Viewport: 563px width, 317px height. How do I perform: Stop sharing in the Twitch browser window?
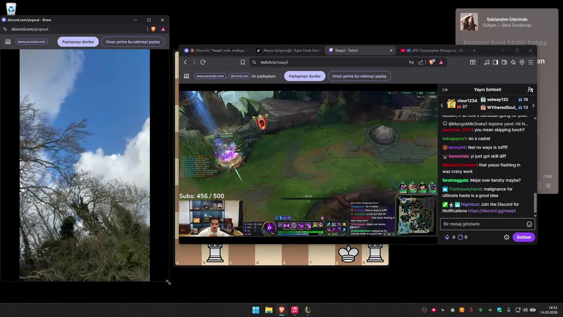(304, 76)
